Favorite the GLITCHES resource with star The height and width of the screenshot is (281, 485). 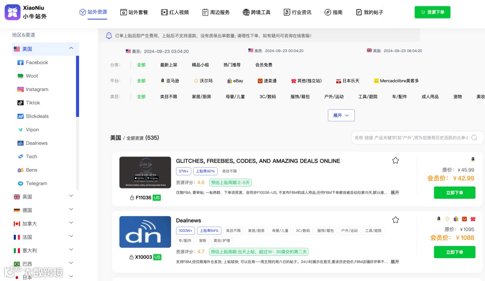(395, 161)
